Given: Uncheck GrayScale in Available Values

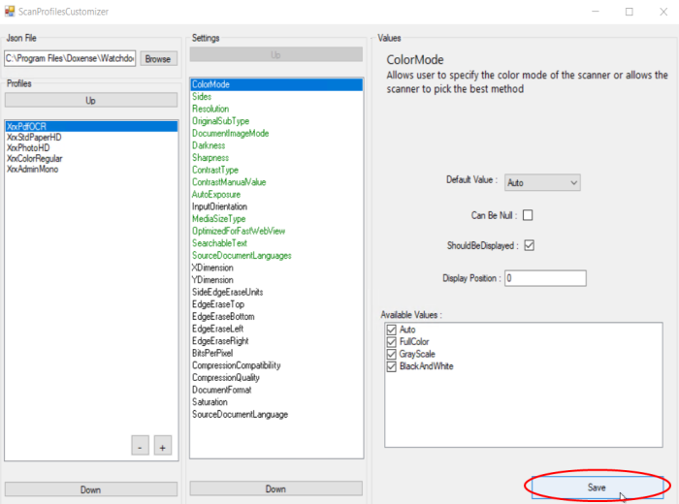Looking at the screenshot, I should 392,355.
